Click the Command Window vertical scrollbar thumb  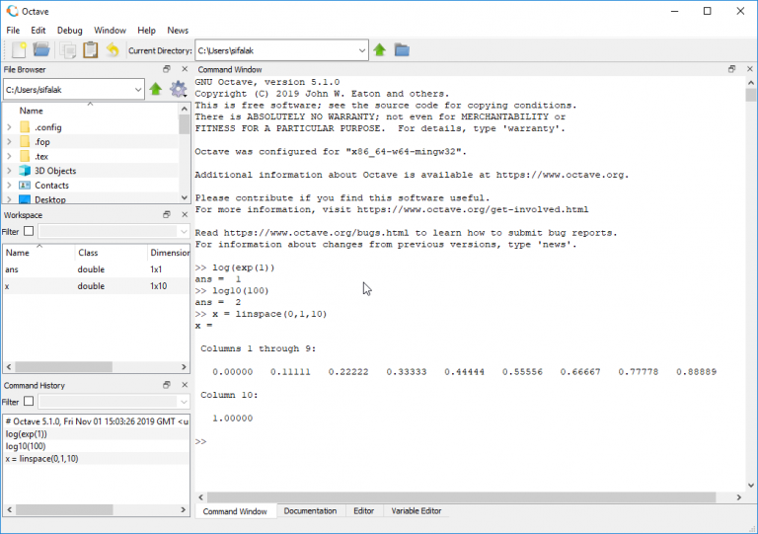[x=750, y=95]
